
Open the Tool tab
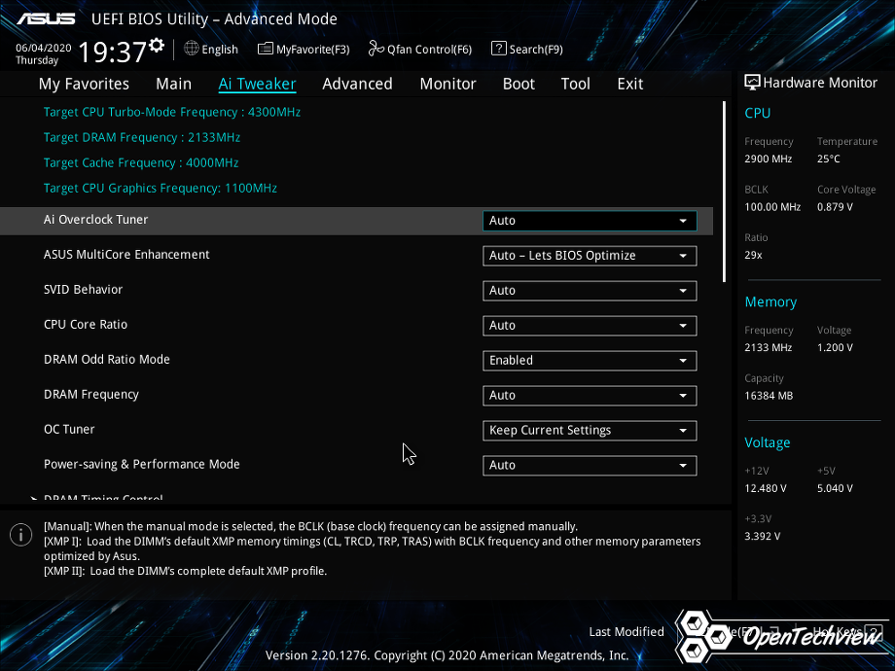click(575, 84)
